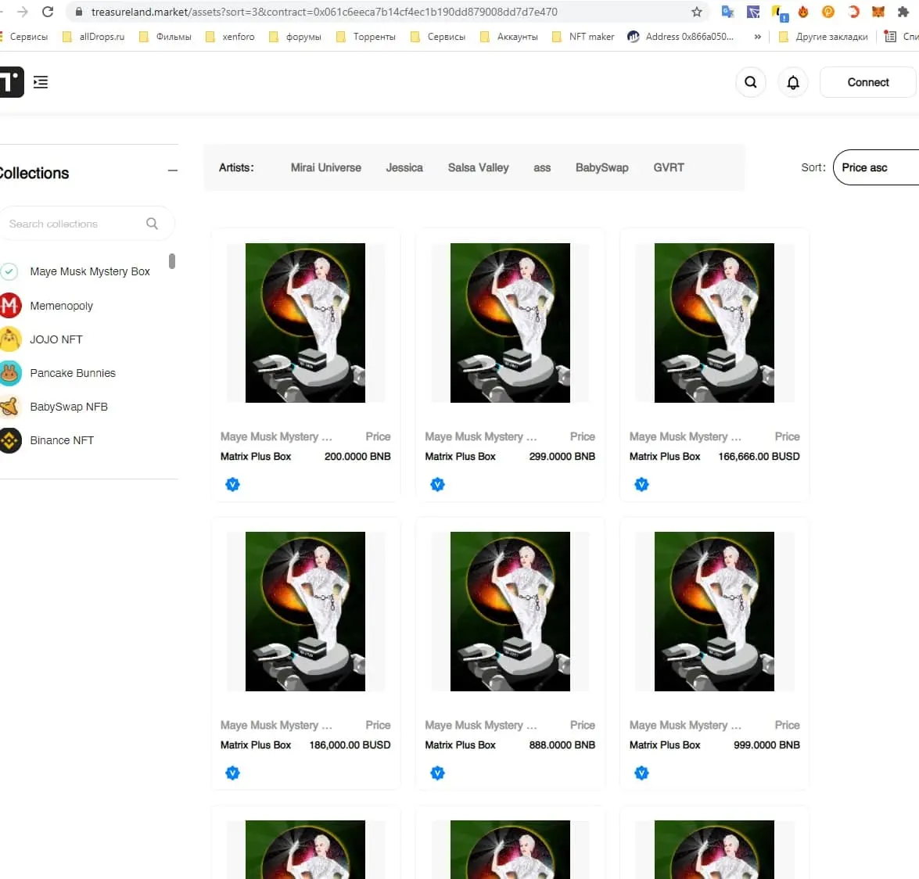Select the BabySwap NFB collection icon
Image resolution: width=919 pixels, height=879 pixels.
pyautogui.click(x=10, y=407)
